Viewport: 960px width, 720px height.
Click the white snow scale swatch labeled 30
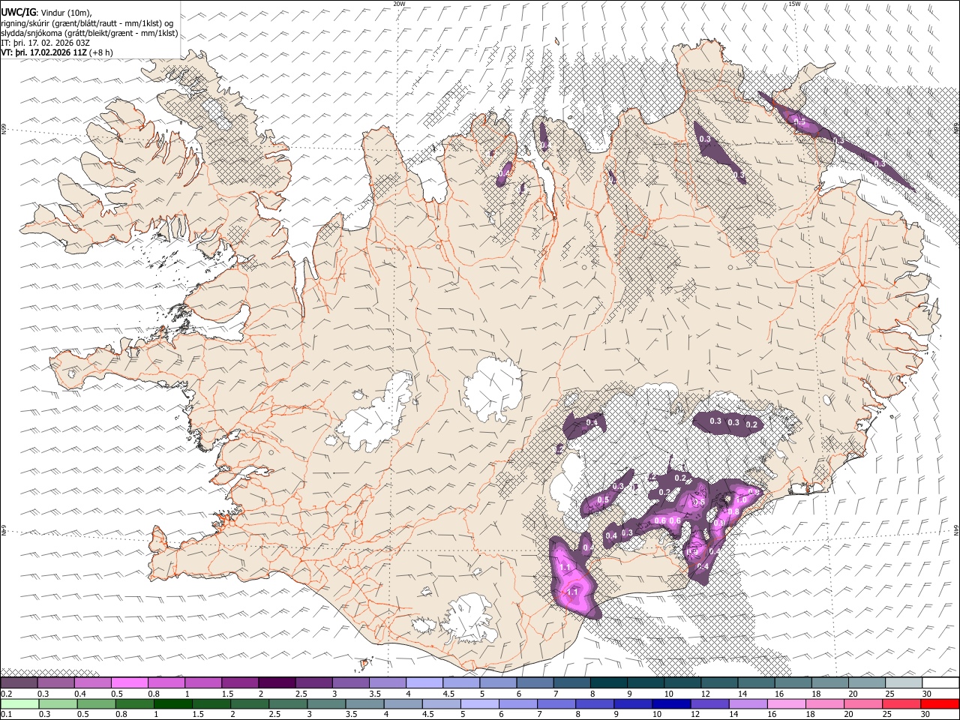tap(940, 682)
